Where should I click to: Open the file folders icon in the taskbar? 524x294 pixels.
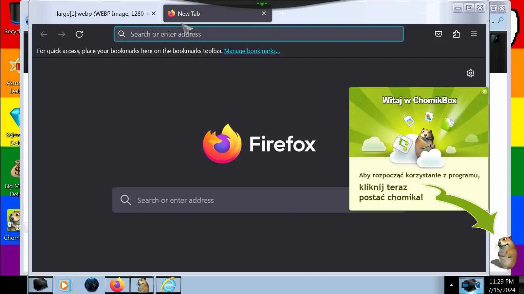40,285
